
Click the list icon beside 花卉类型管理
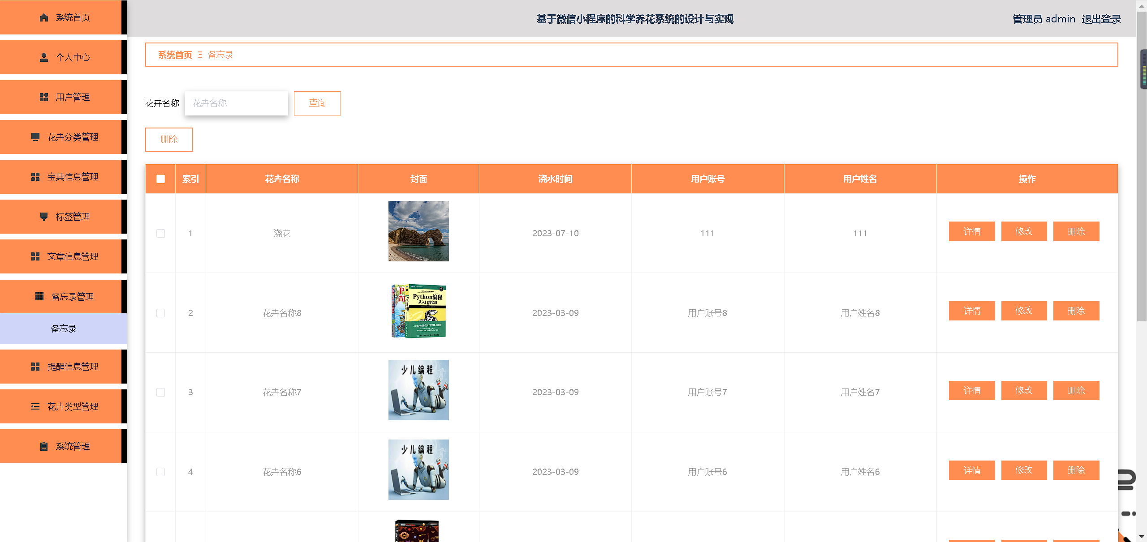[x=35, y=406]
